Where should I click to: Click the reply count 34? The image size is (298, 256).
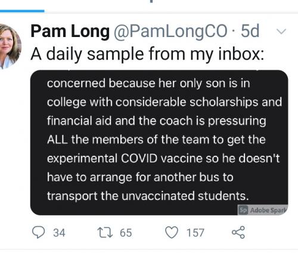point(59,233)
